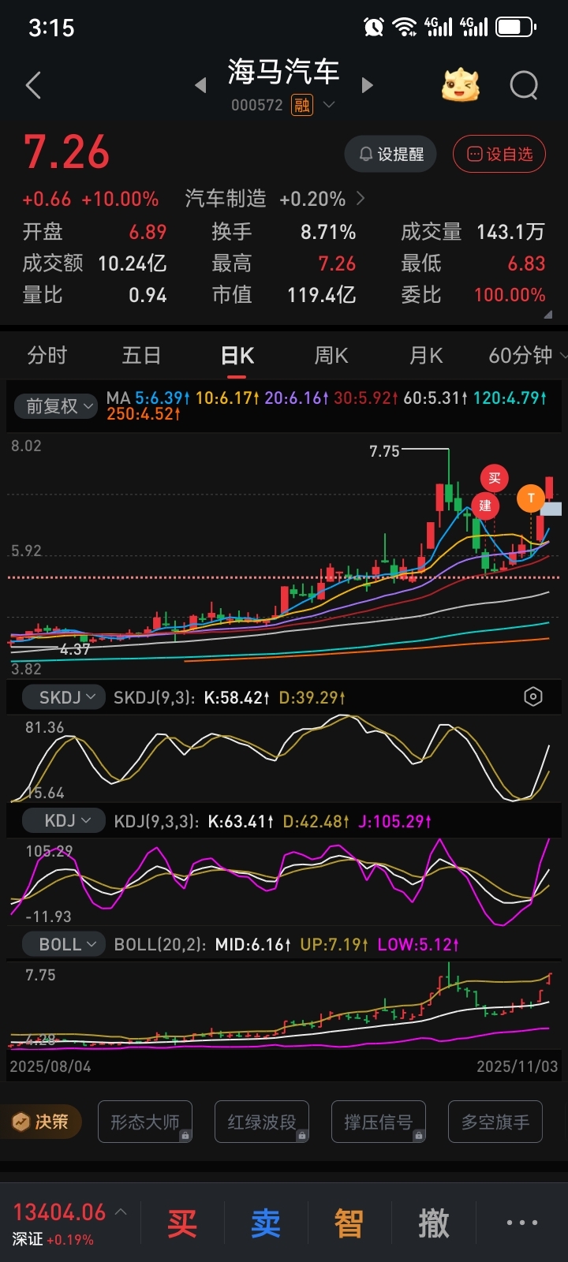Screen dimensions: 568x1262
Task: Add stock to watchlist with 设自选
Action: point(500,154)
